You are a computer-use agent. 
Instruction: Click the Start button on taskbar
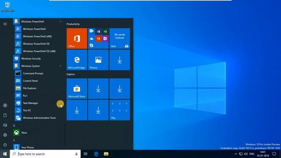(x=5, y=154)
